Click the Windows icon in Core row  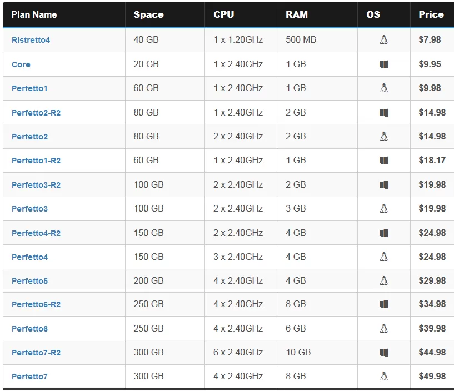tap(383, 64)
